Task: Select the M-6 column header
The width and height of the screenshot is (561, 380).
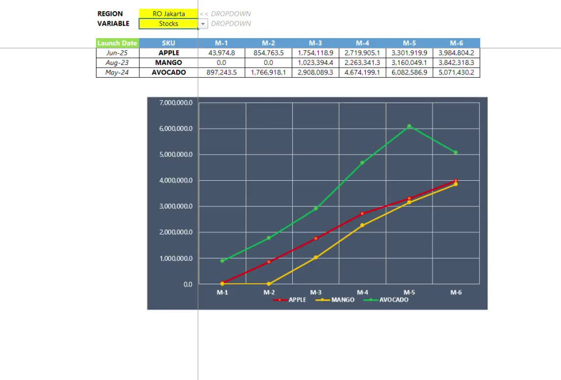Action: pyautogui.click(x=457, y=43)
